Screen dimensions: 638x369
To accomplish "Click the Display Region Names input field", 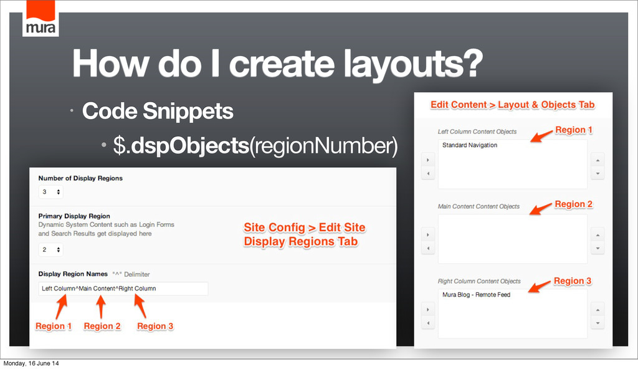I will pos(123,289).
